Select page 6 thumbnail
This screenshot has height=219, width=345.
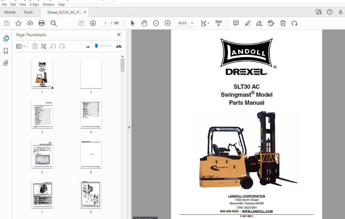tap(91, 155)
